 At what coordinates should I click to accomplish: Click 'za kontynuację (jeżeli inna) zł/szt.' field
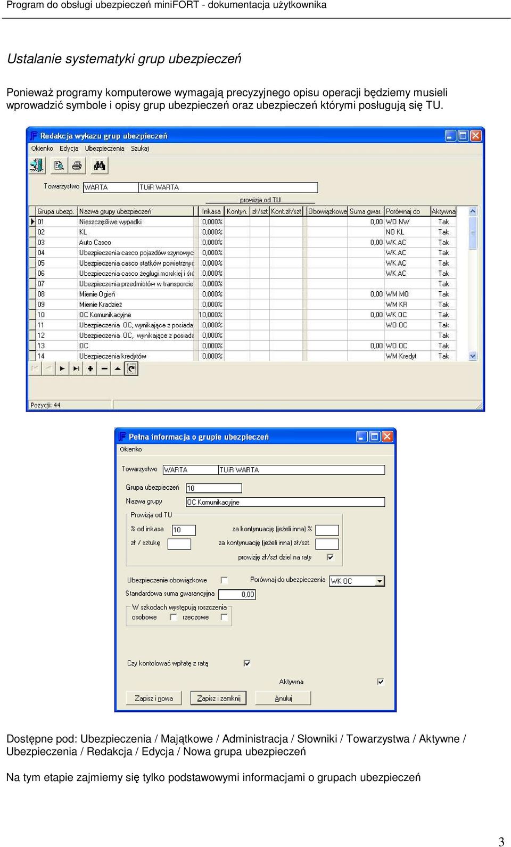click(x=327, y=544)
